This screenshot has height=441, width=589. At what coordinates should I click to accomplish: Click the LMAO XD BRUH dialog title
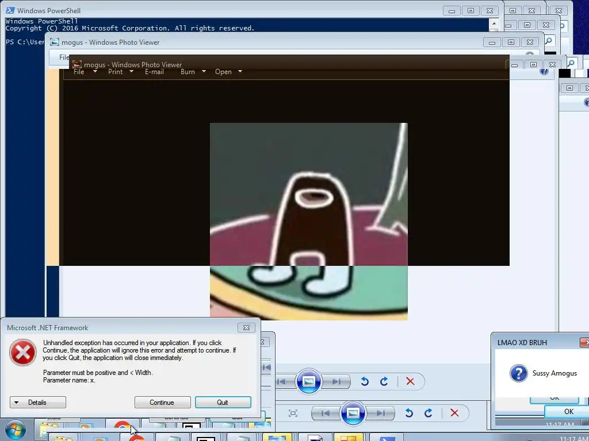click(x=522, y=343)
